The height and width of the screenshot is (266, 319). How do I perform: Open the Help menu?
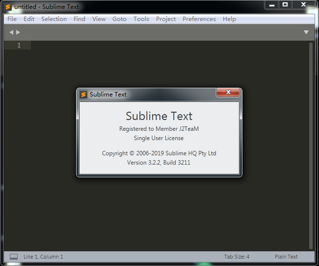coord(229,19)
